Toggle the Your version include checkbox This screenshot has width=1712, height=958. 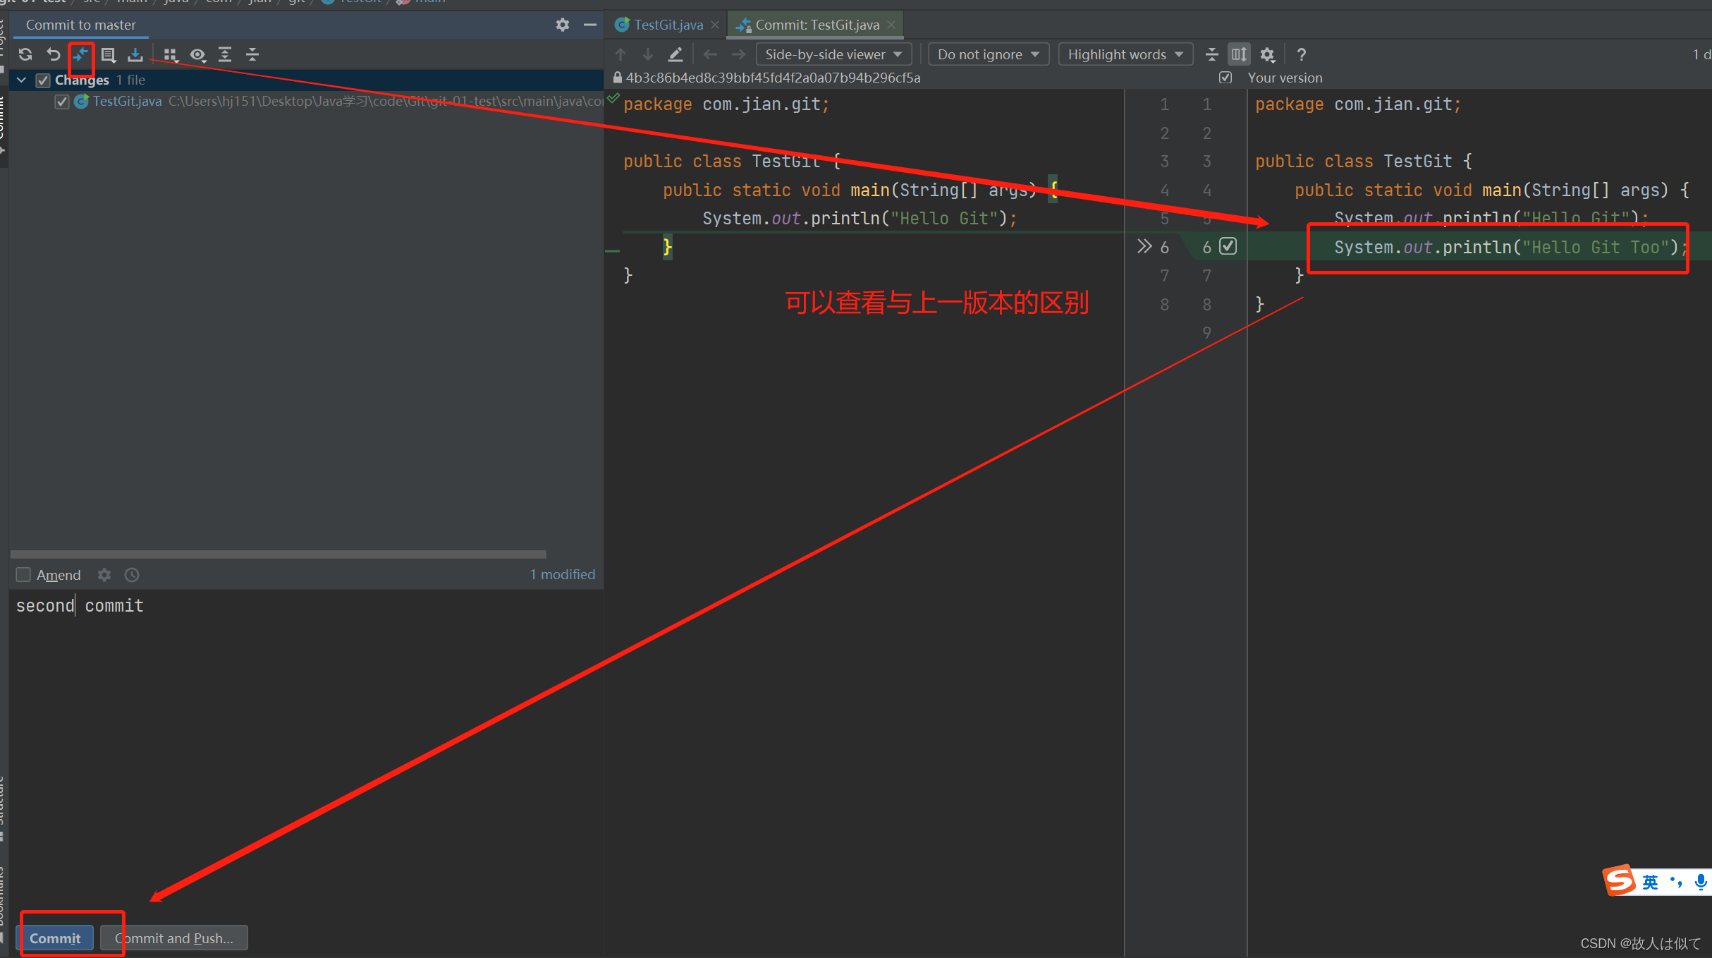tap(1225, 78)
